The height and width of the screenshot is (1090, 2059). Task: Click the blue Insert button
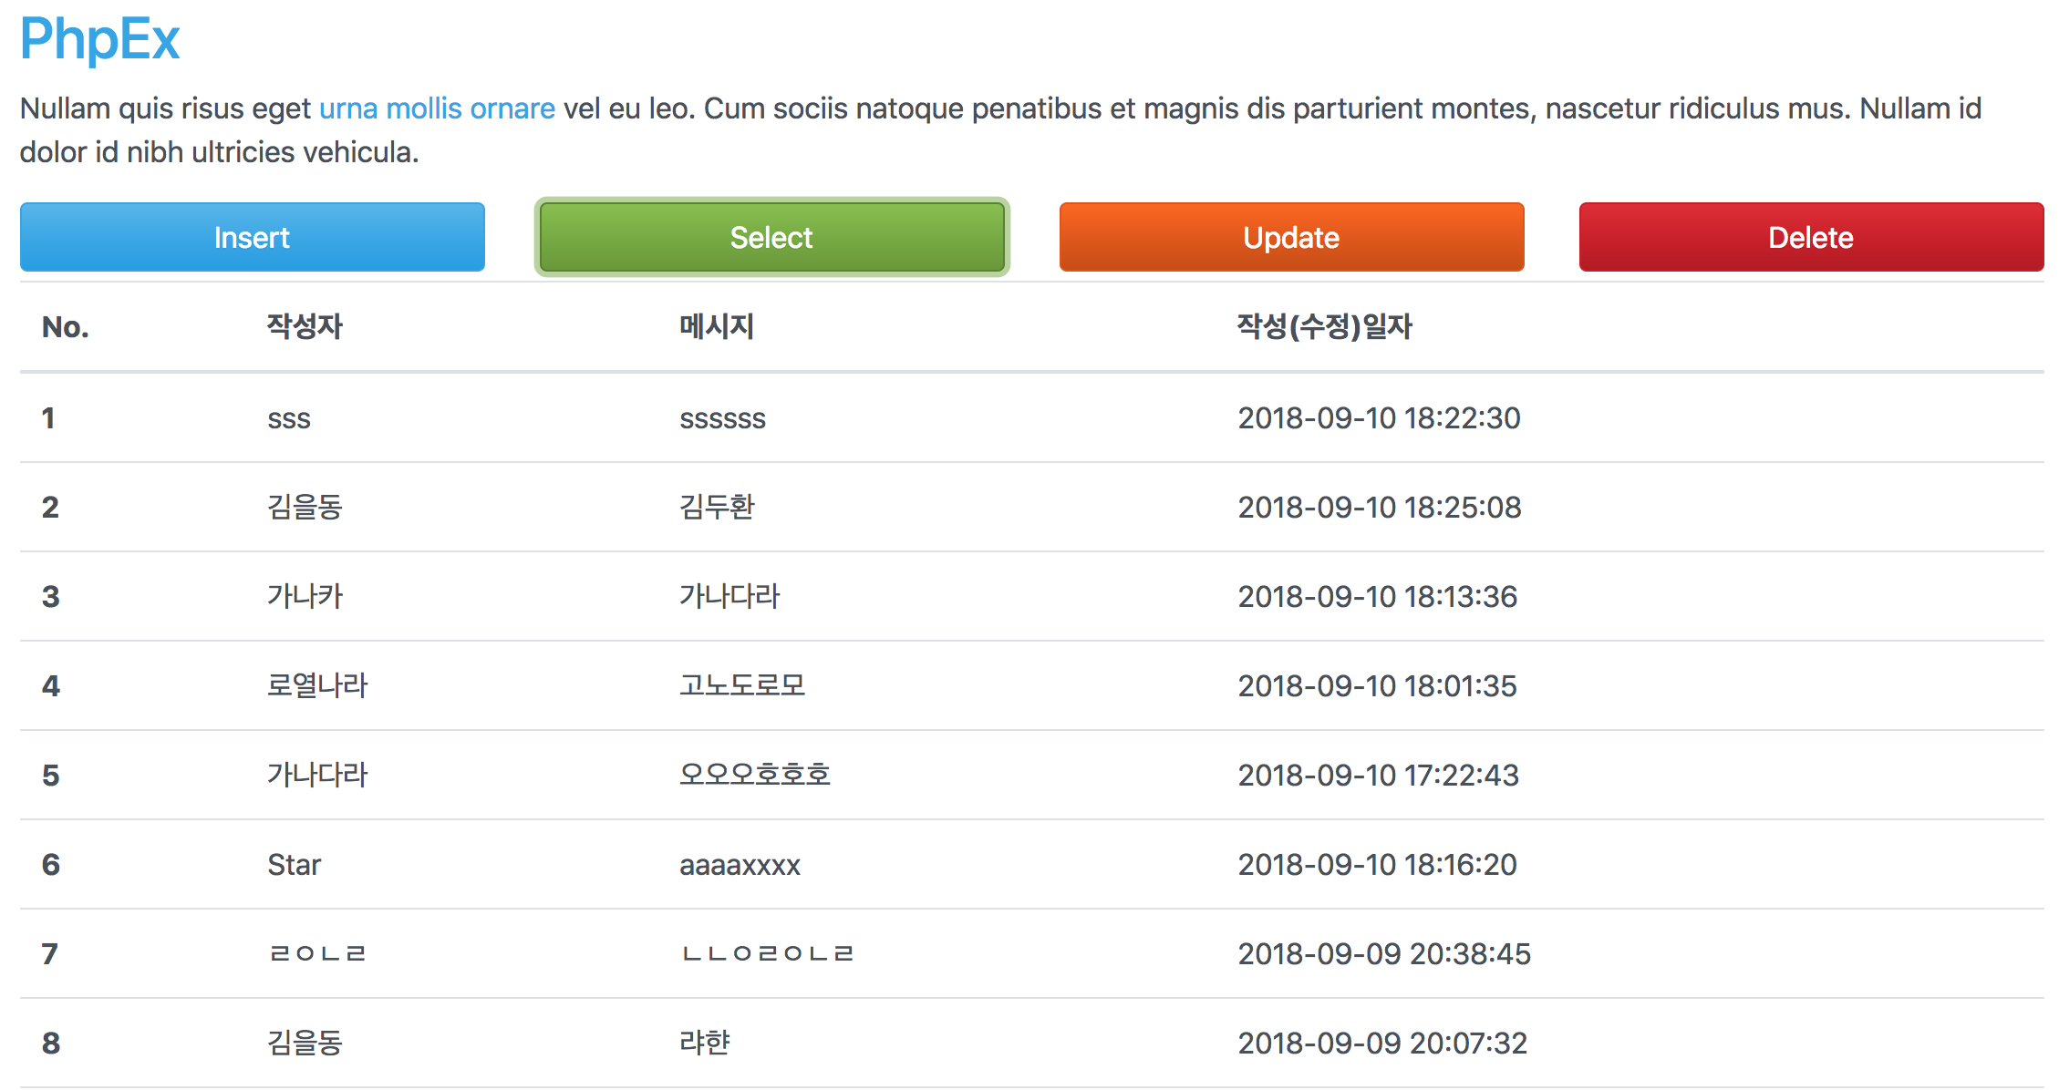pos(252,237)
